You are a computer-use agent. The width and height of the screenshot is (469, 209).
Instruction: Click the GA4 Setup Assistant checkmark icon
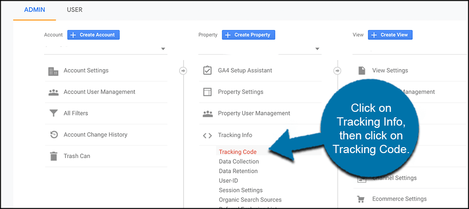tap(207, 71)
